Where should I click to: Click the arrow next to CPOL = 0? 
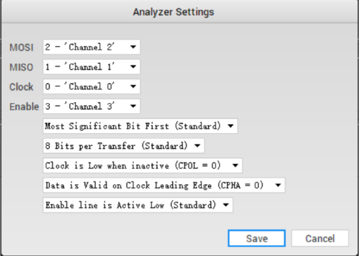[235, 165]
